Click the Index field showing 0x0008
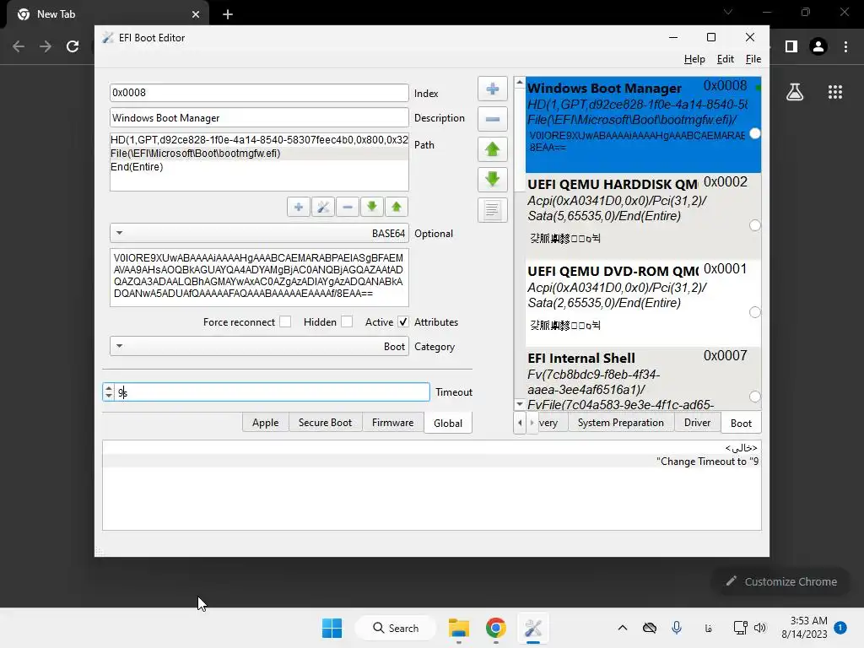 click(x=259, y=93)
